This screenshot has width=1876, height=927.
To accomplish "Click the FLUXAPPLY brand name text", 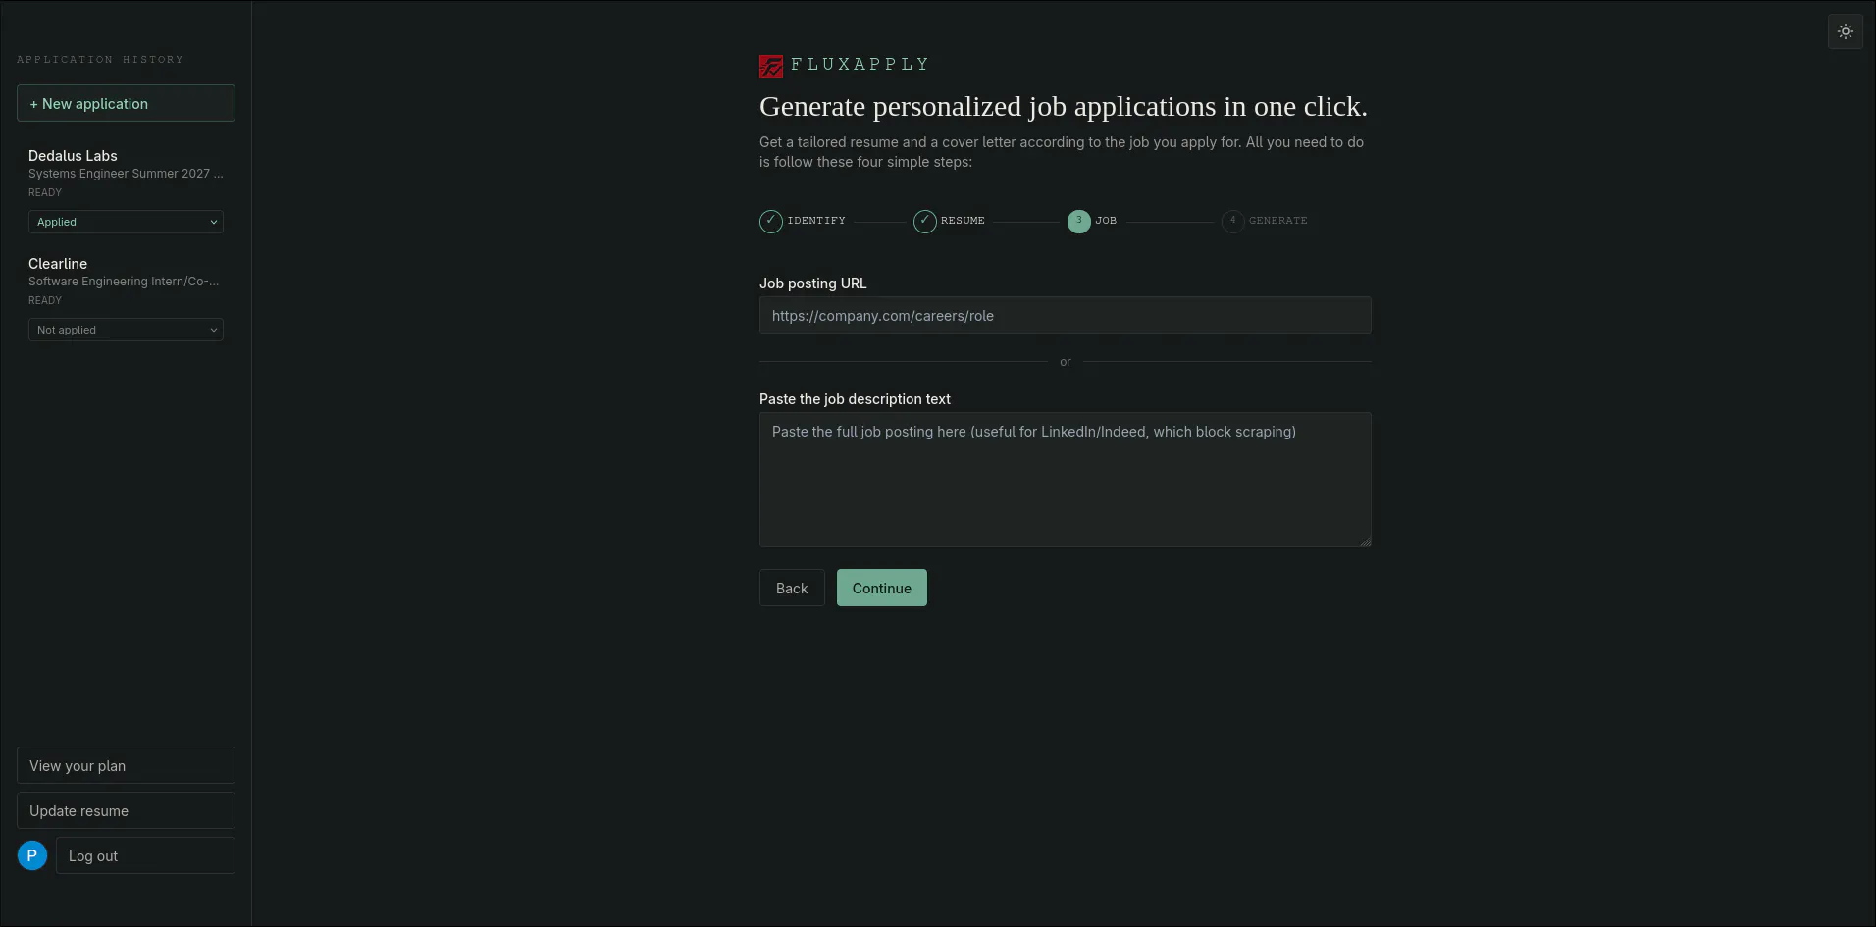I will (x=860, y=65).
